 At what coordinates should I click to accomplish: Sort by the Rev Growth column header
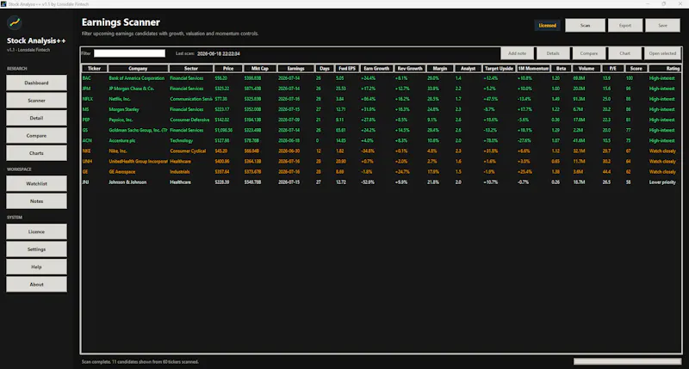[x=410, y=69]
